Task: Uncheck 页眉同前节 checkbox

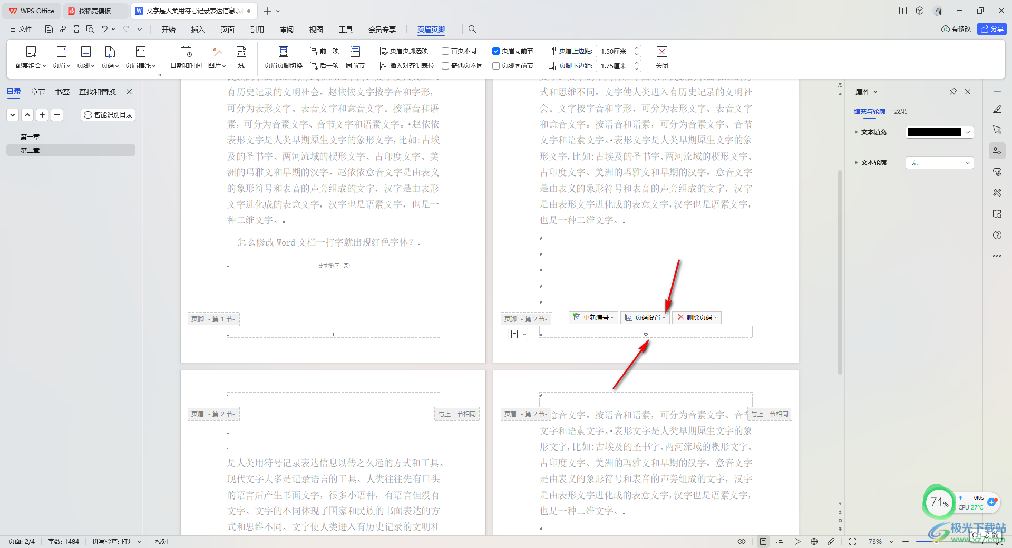Action: pos(496,51)
